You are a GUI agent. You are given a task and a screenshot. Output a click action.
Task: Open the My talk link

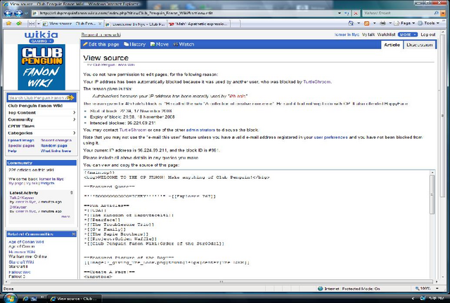pyautogui.click(x=368, y=34)
